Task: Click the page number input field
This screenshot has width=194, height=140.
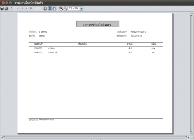Action: coord(37,9)
